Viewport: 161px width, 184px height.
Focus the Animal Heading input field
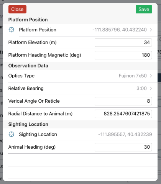click(x=123, y=147)
